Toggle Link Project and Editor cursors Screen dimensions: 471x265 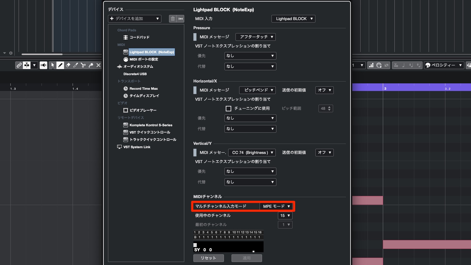pyautogui.click(x=19, y=65)
